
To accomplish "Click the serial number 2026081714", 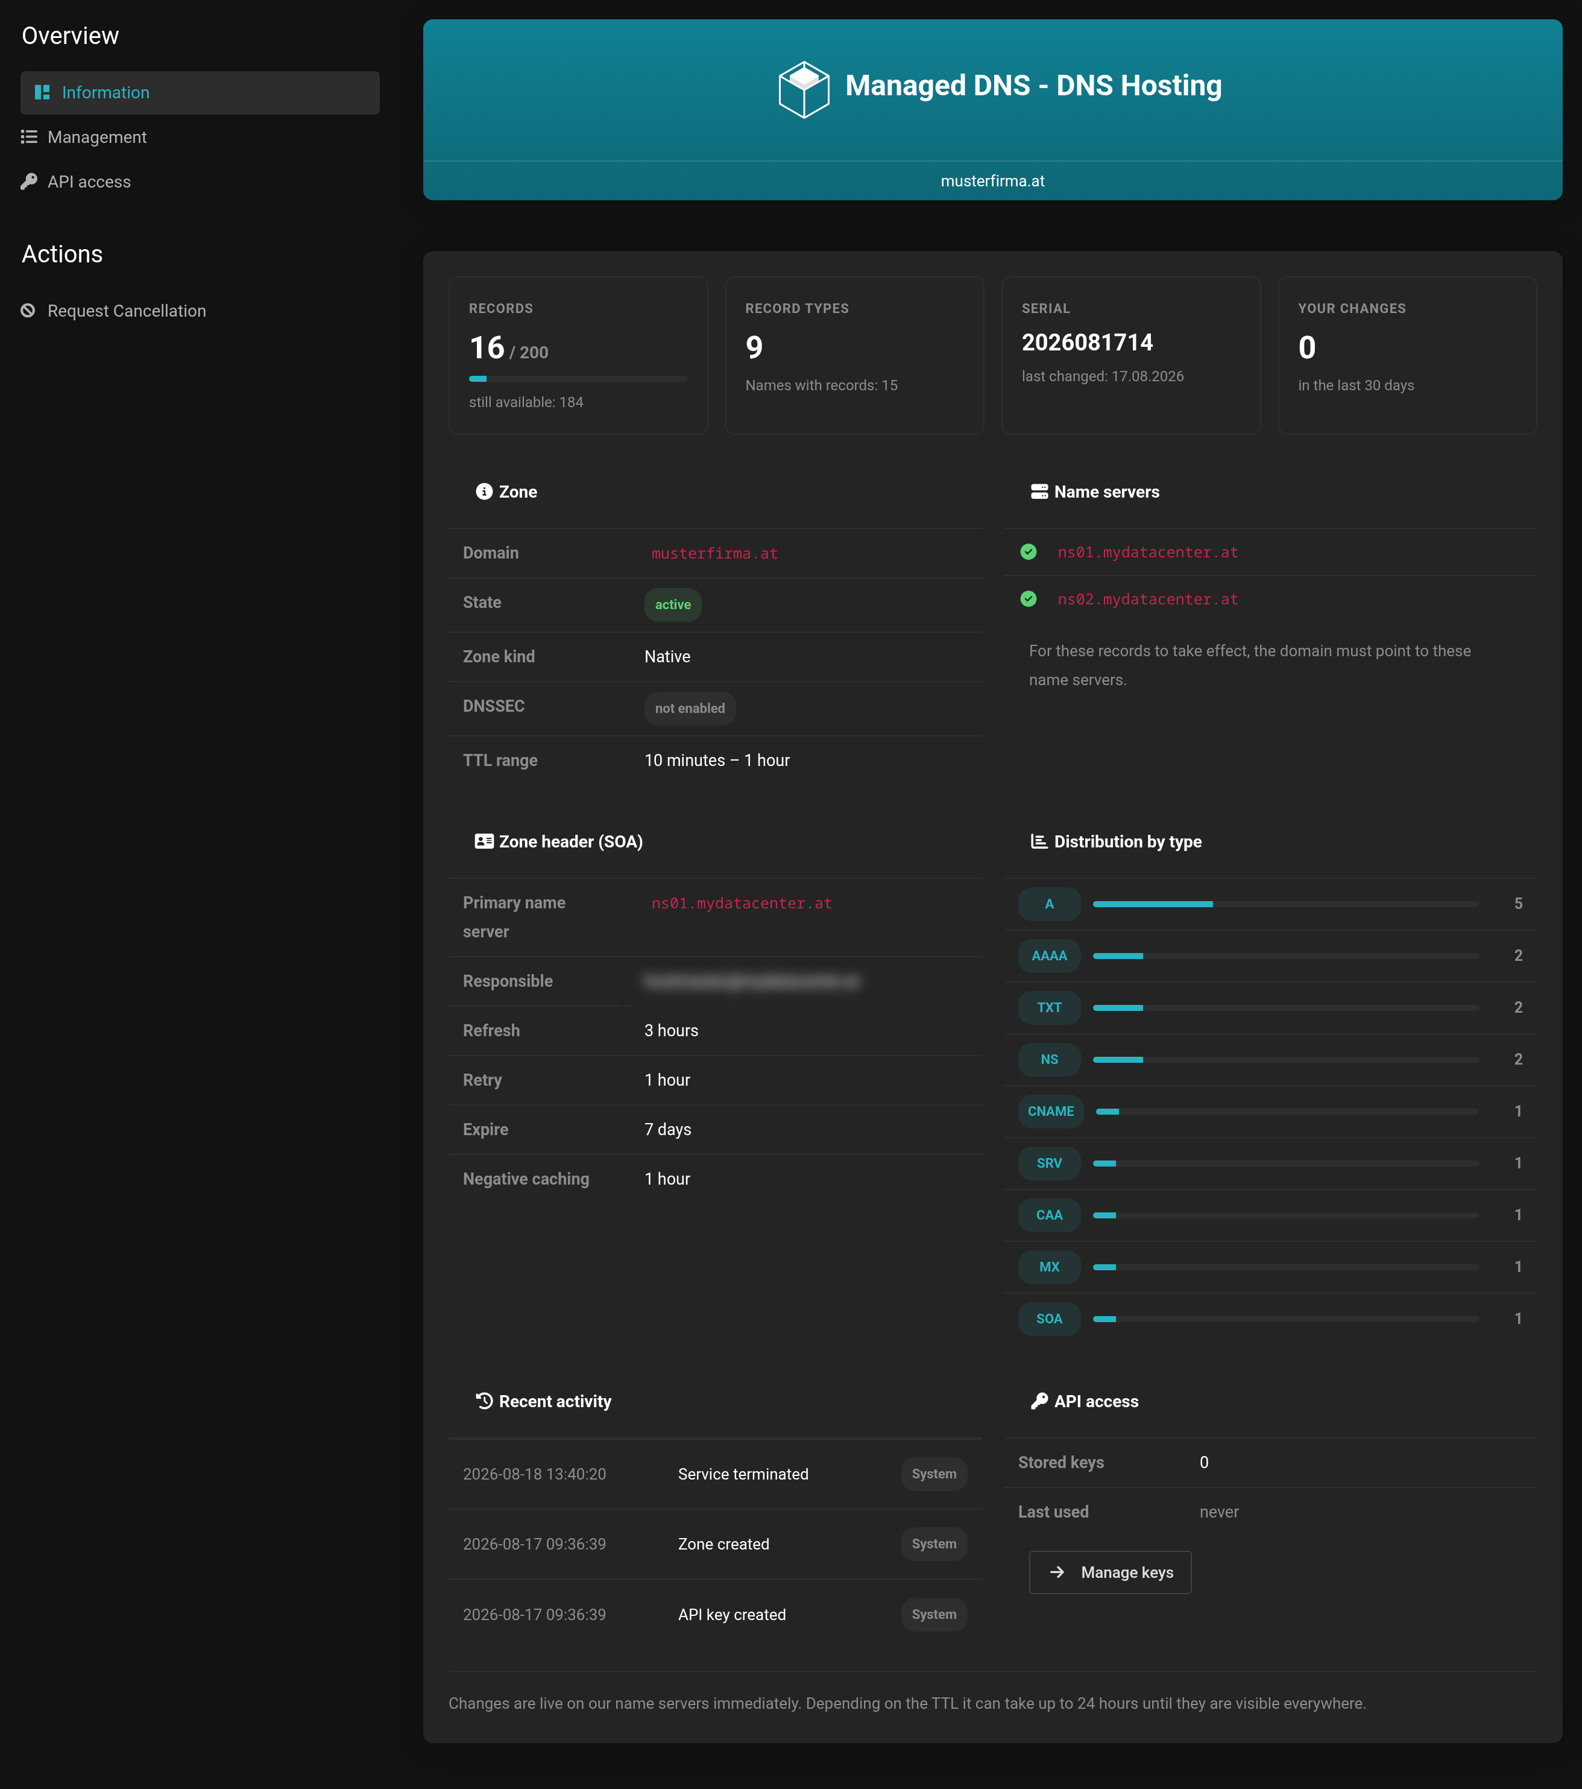I will click(x=1088, y=343).
